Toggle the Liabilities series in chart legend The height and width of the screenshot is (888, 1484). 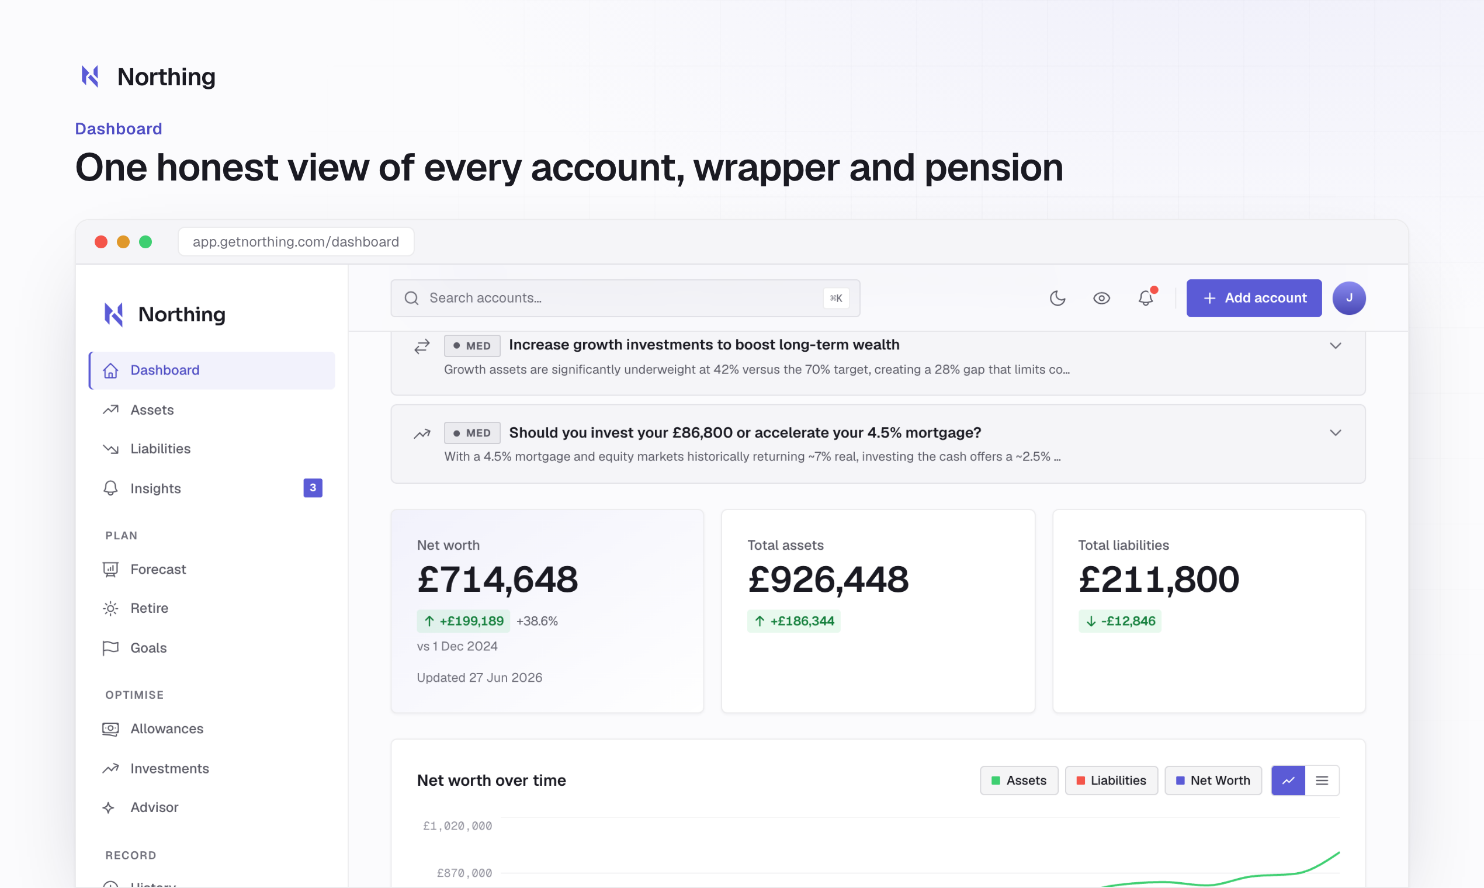1111,781
